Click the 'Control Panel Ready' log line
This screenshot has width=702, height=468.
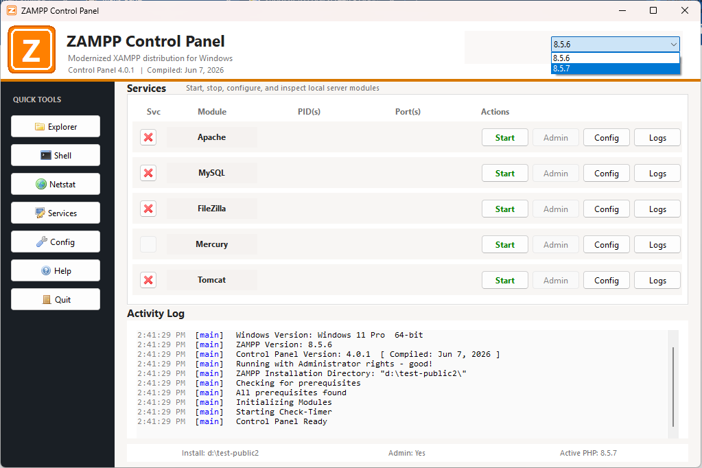point(281,421)
